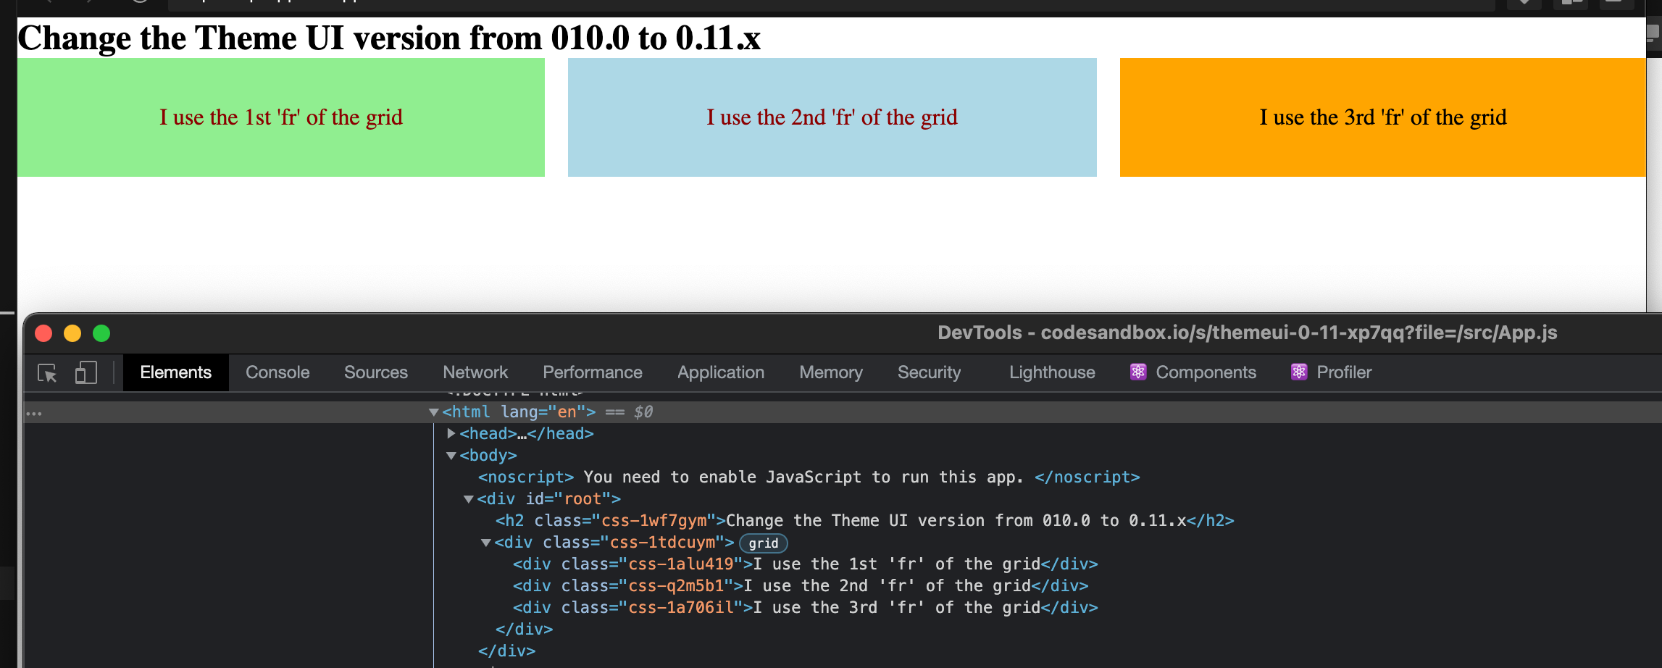The image size is (1662, 668).
Task: Click the more options ellipsis in Elements panel
Action: pyautogui.click(x=33, y=412)
